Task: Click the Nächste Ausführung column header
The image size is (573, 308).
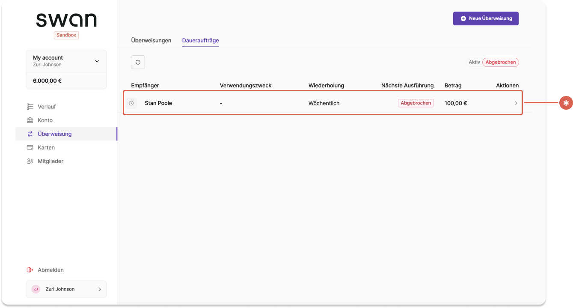Action: 407,85
